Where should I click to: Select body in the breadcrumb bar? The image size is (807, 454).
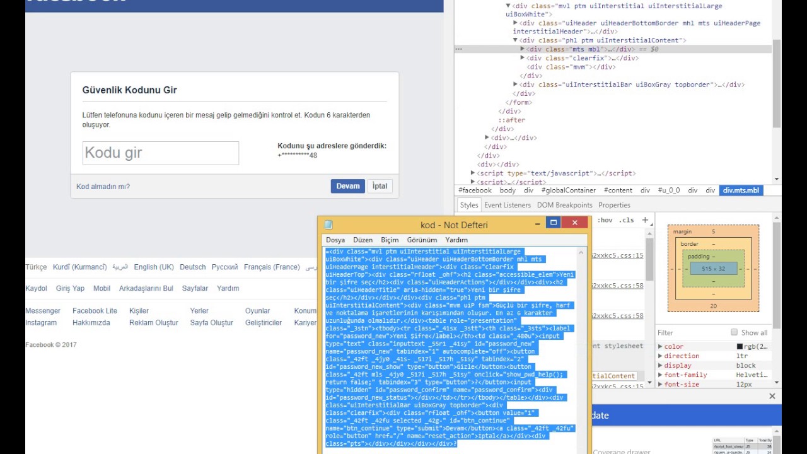[x=508, y=190]
